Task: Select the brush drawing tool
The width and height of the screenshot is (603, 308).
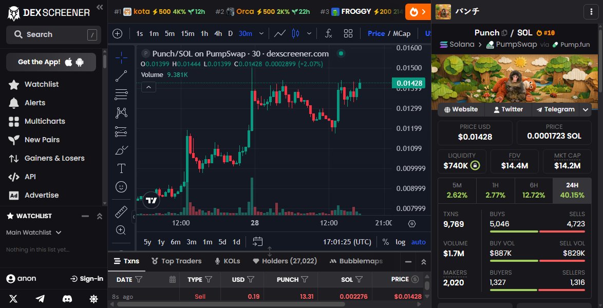Action: click(x=121, y=150)
